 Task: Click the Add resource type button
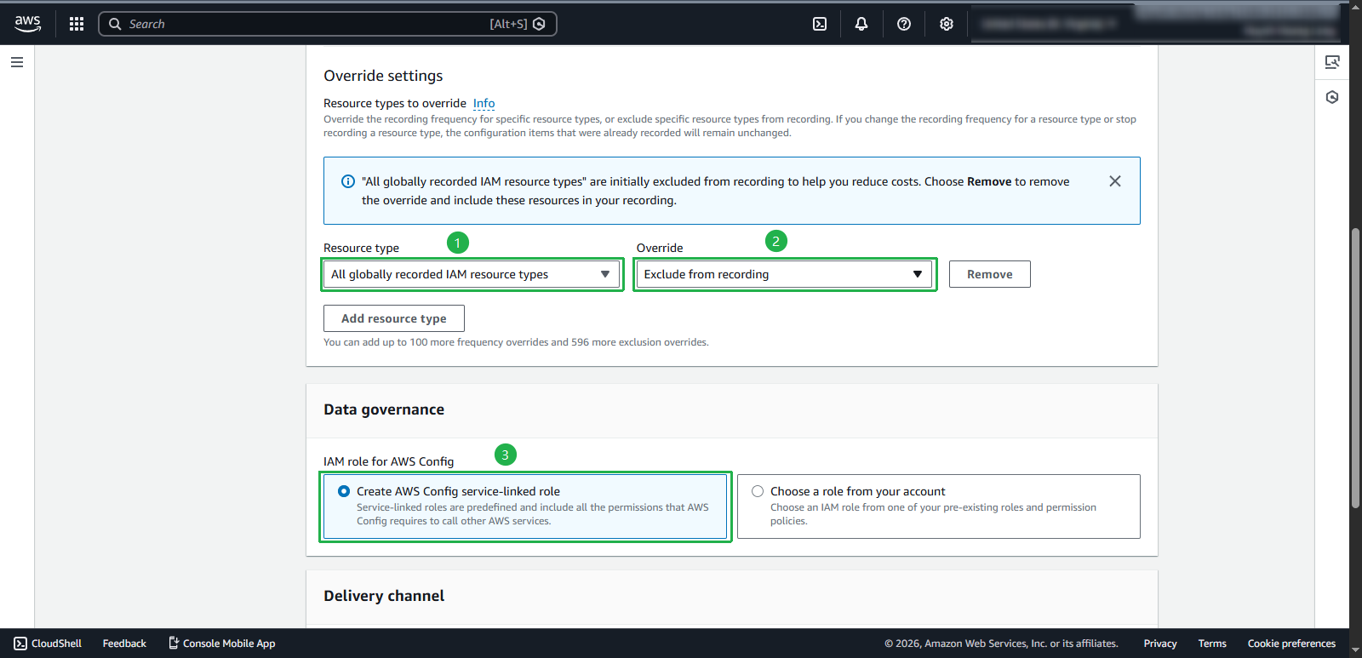393,318
